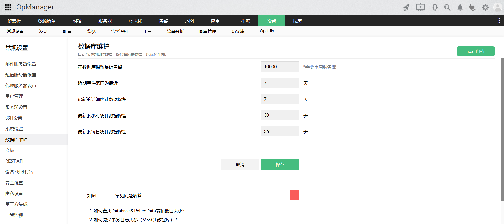Open the apps grid launcher icon
This screenshot has width=504, height=224.
(8, 7)
